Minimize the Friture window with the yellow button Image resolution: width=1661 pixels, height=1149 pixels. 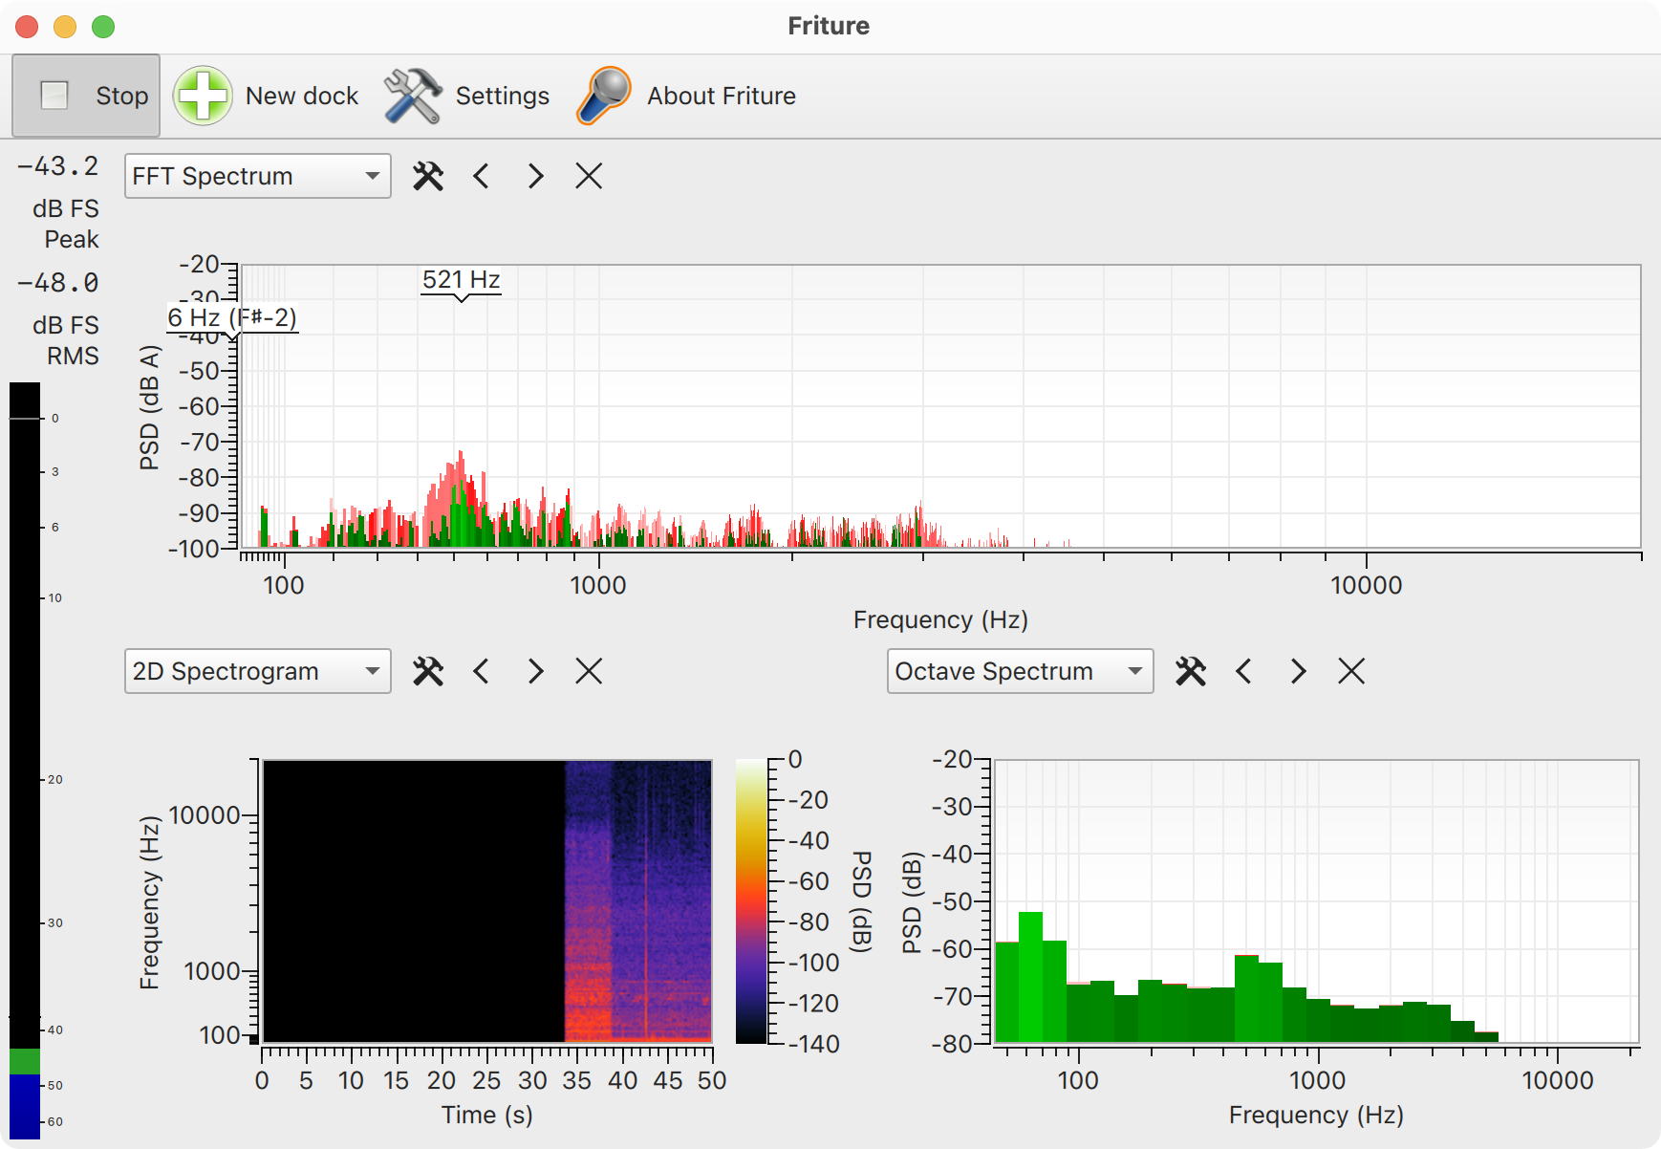coord(65,27)
